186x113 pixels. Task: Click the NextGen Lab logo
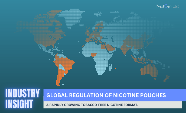click(x=167, y=6)
